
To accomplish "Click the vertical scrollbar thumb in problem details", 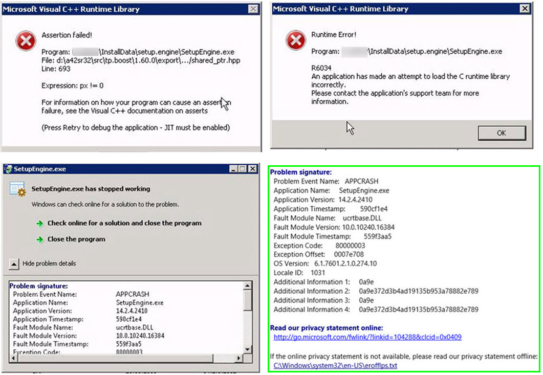I will (x=247, y=300).
